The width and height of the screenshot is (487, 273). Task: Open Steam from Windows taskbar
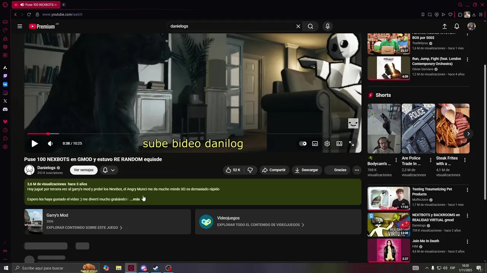(156, 268)
